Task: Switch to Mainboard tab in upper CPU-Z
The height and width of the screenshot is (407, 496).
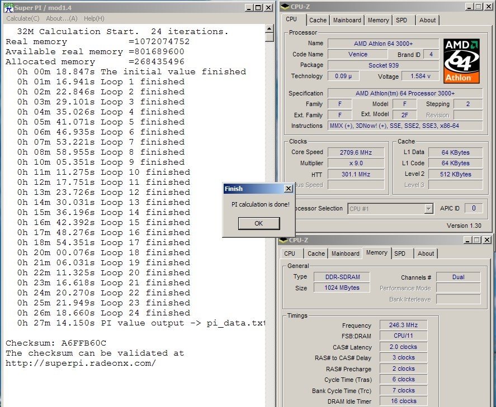Action: [347, 20]
